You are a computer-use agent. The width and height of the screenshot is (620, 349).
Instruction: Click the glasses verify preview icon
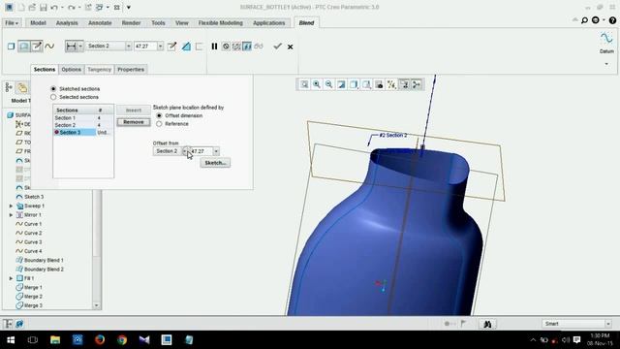click(259, 47)
